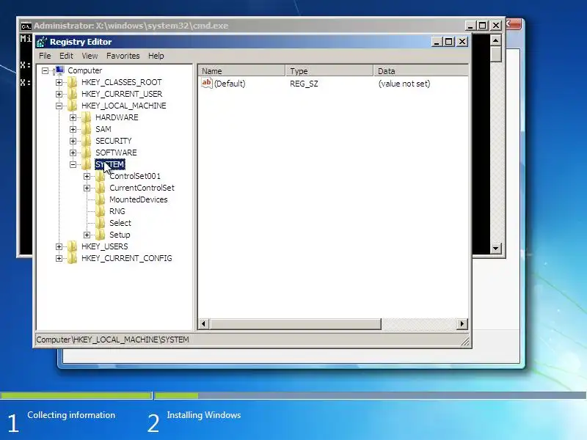Click the left arrow of horizontal scrollbar
This screenshot has width=587, height=440.
[204, 323]
